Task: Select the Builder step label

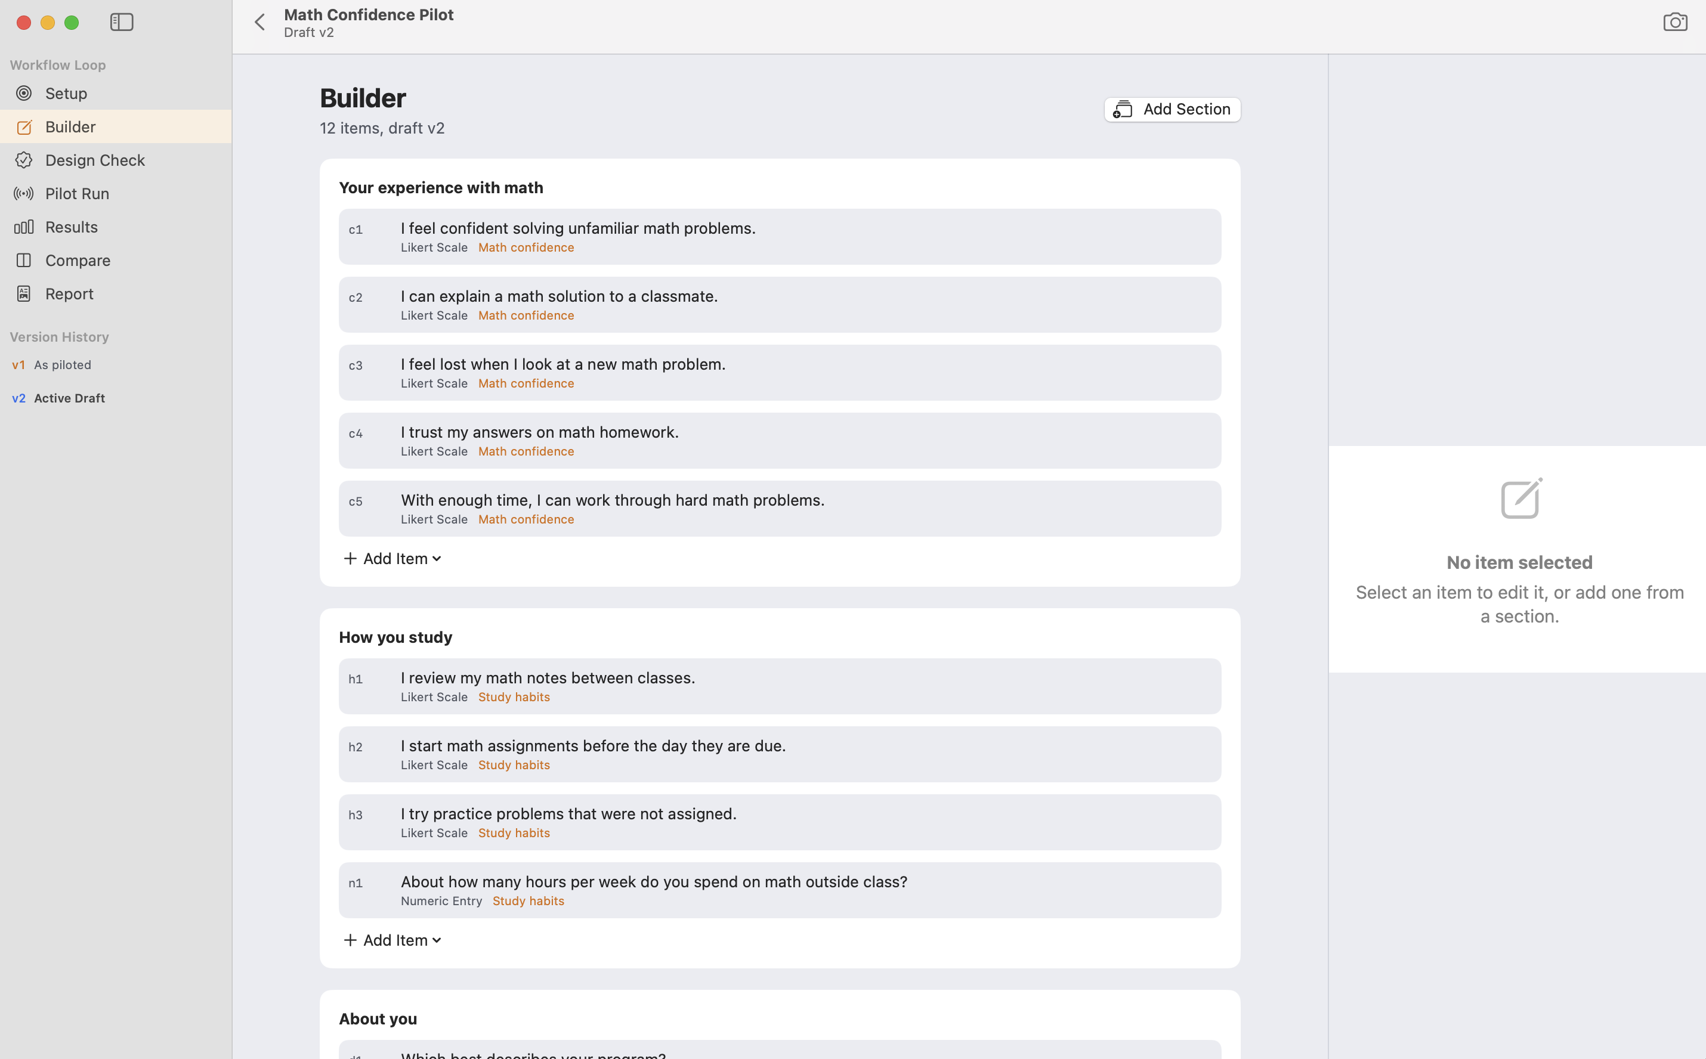Action: click(x=71, y=127)
